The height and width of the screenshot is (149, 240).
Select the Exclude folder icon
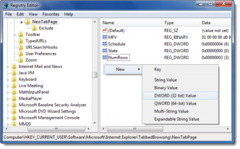click(x=34, y=28)
